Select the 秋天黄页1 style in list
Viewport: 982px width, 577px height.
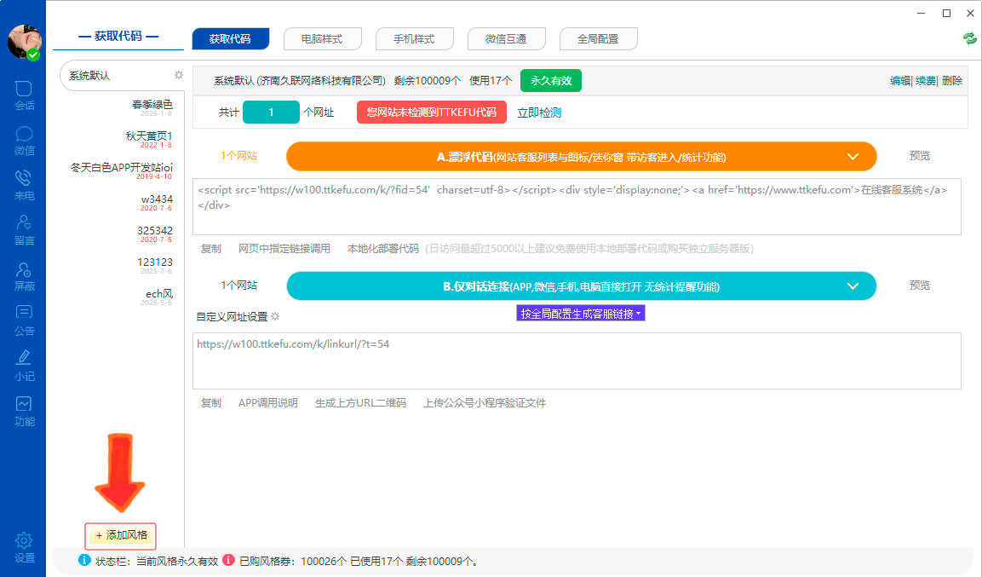[x=149, y=136]
